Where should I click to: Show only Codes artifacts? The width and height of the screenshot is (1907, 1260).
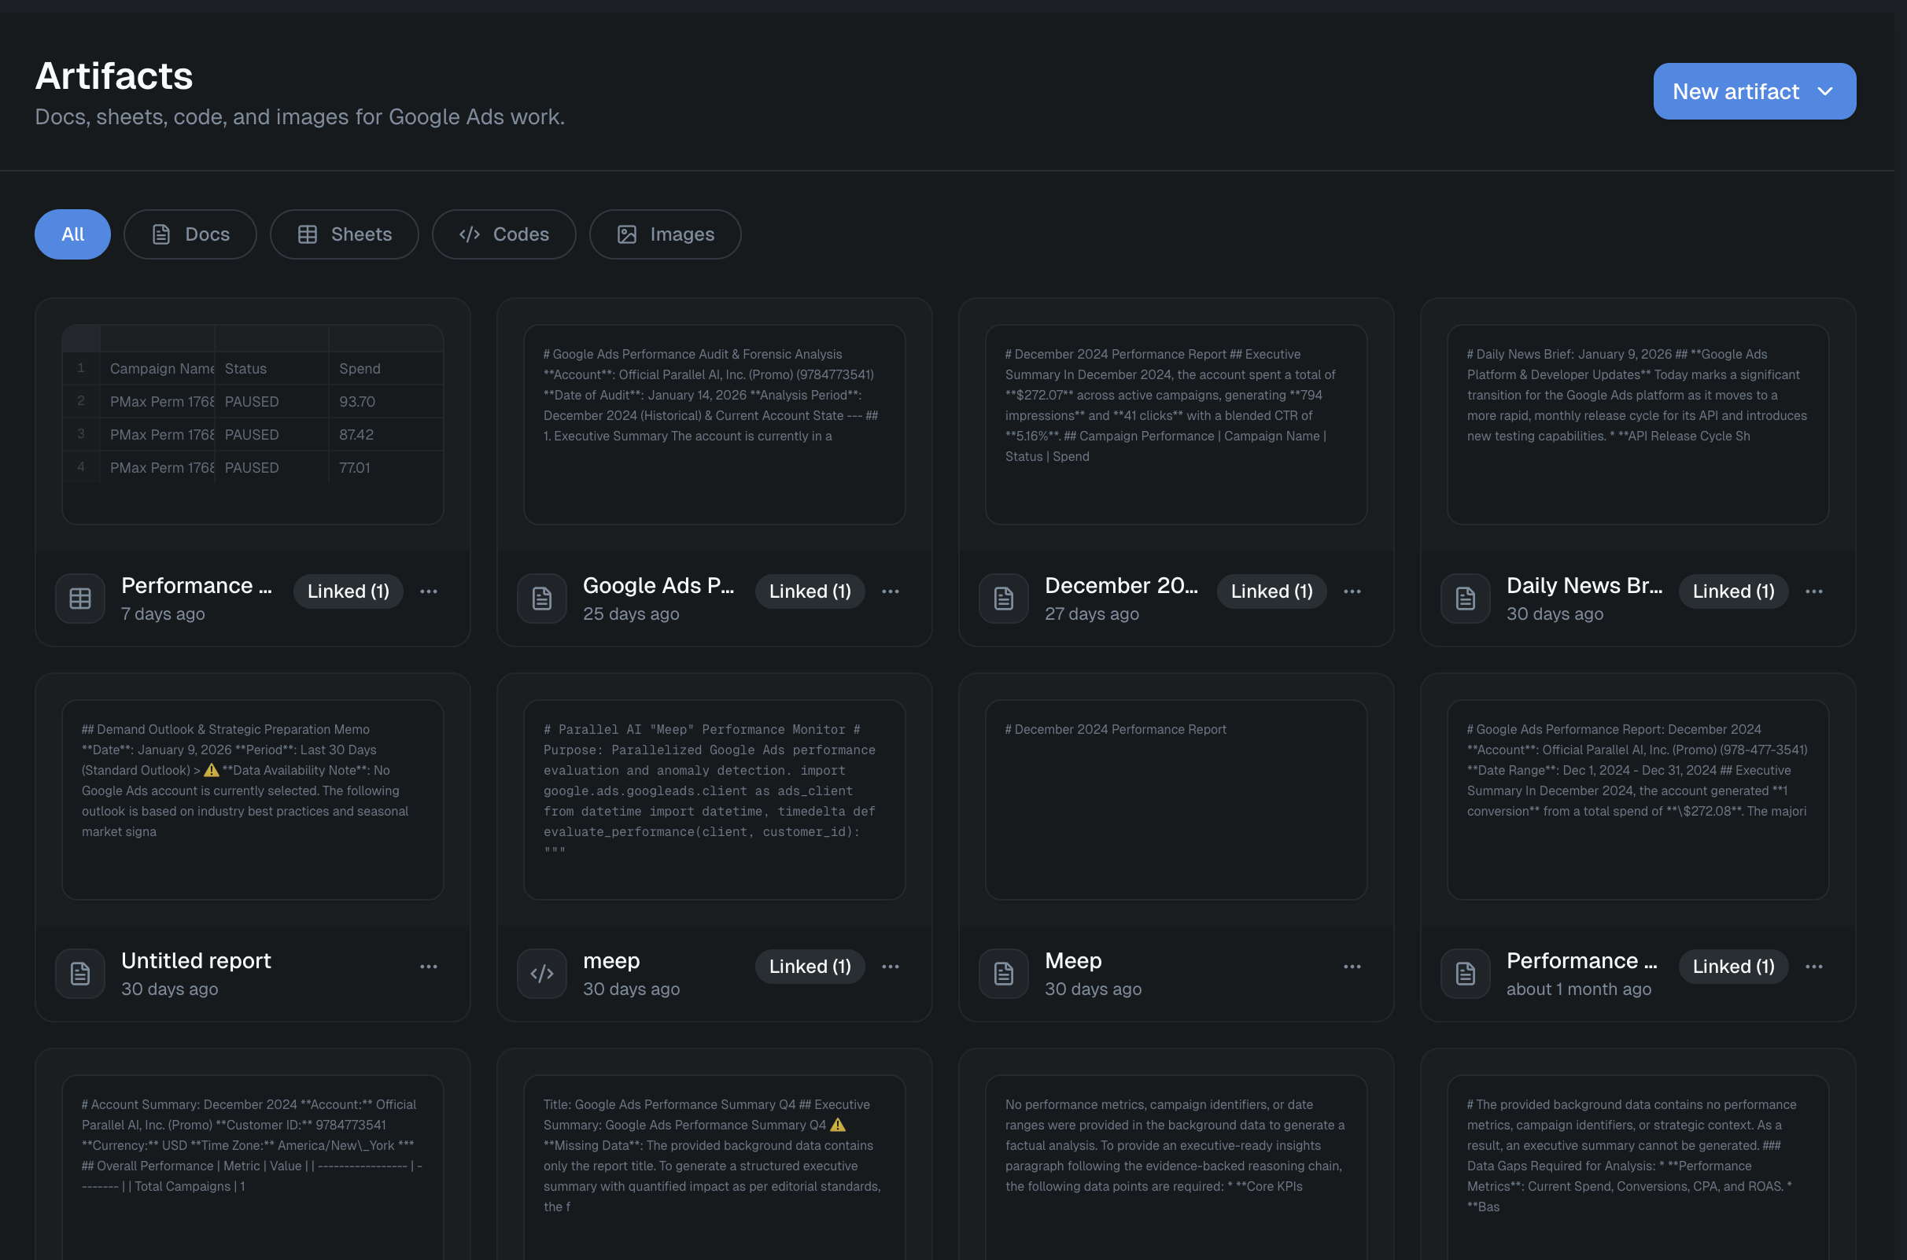[x=503, y=234]
